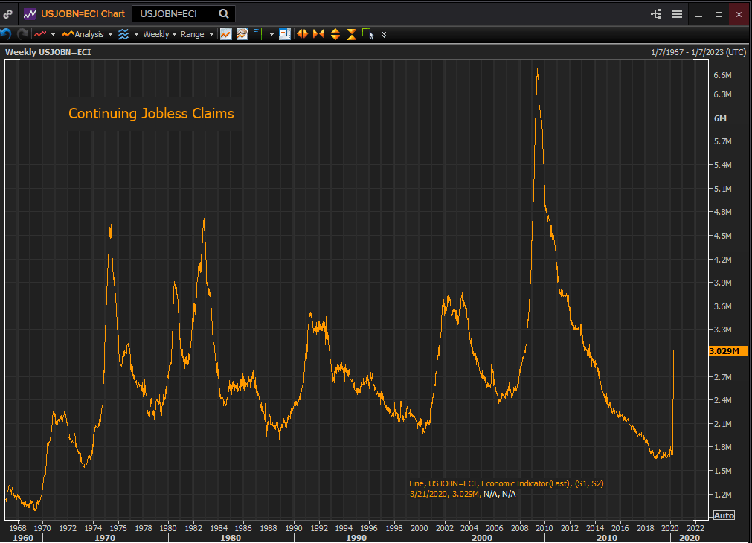
Task: Click the USJOBN=ECI Chart title tab
Action: (x=83, y=14)
